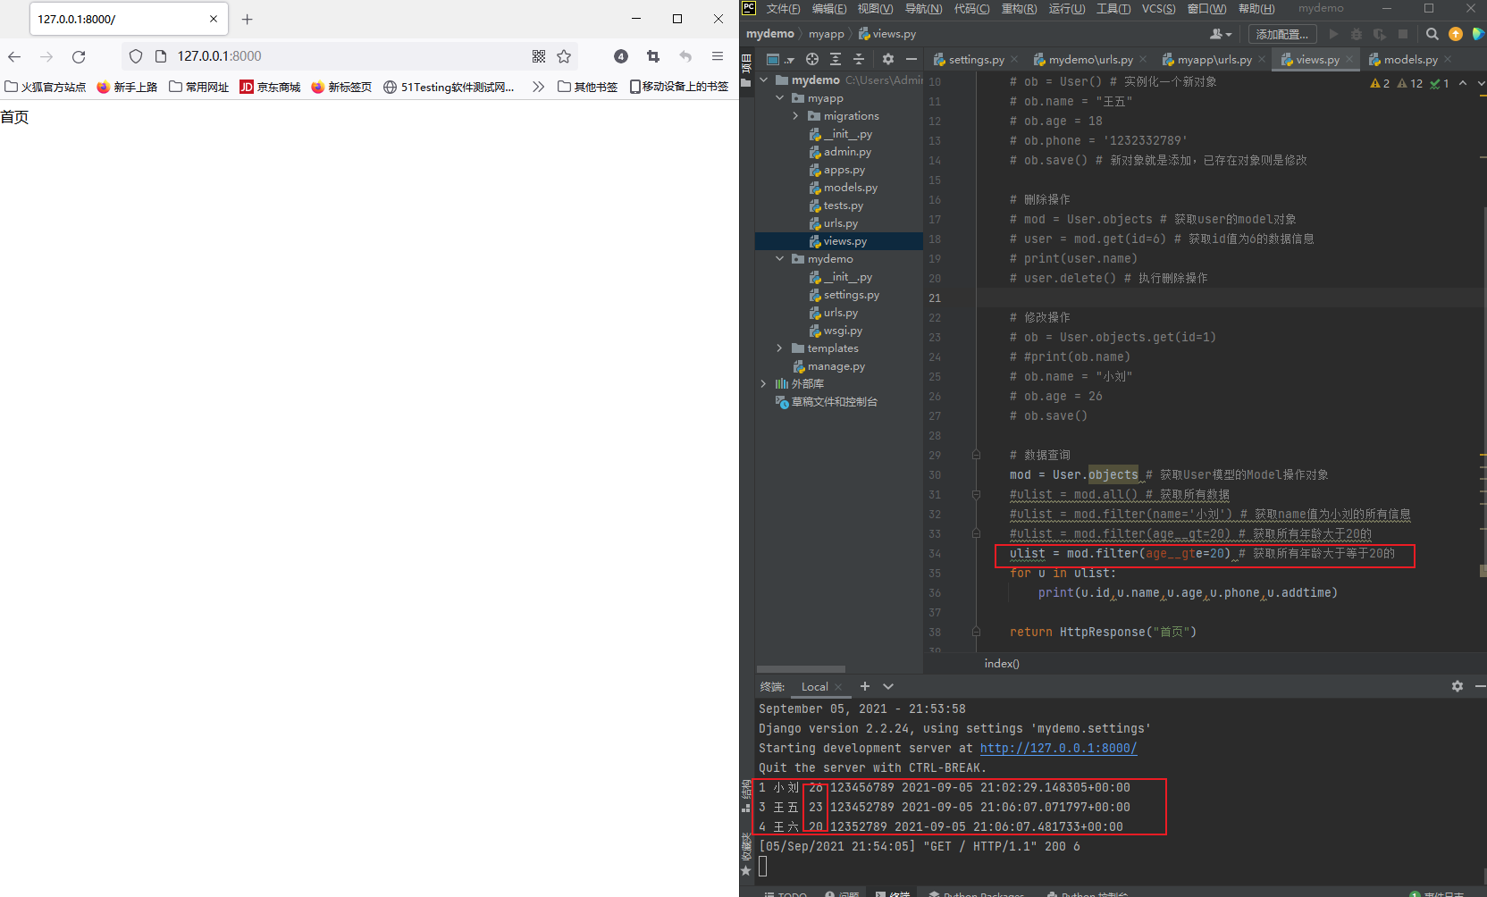Image resolution: width=1487 pixels, height=897 pixels.
Task: Select models.py in project tree
Action: [x=850, y=188]
